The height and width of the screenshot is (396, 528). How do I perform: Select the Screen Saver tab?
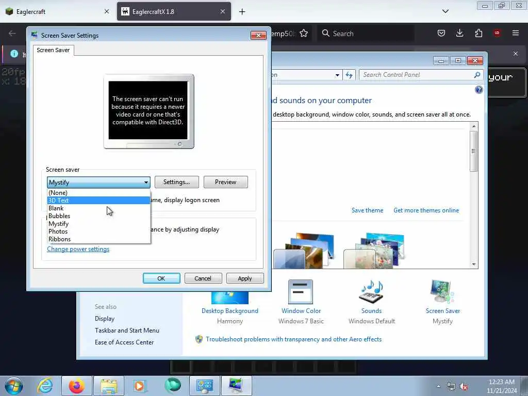click(x=53, y=50)
